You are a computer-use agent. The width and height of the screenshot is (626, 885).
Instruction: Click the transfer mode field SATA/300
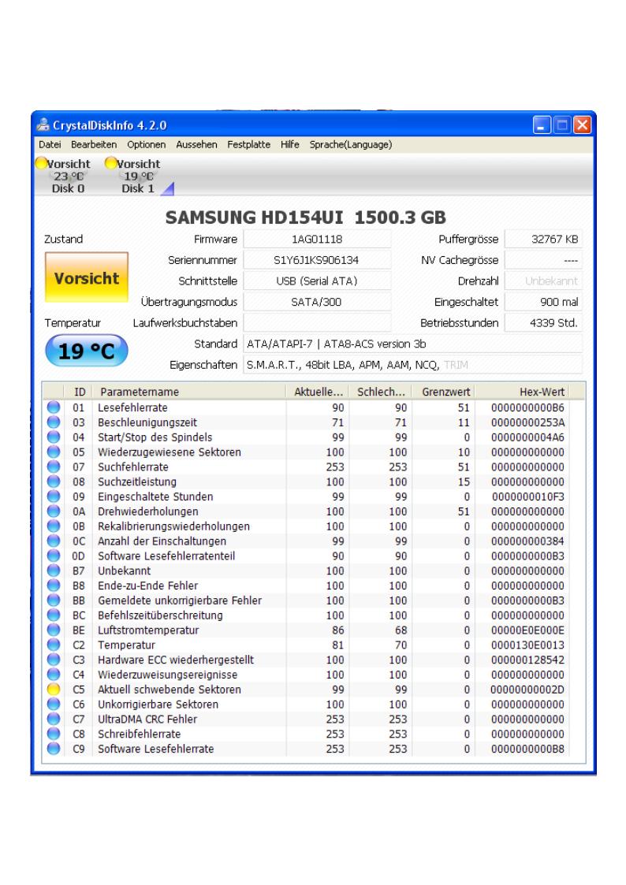tap(317, 302)
